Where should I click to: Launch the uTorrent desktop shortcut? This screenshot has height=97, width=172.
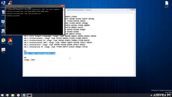click(3, 41)
